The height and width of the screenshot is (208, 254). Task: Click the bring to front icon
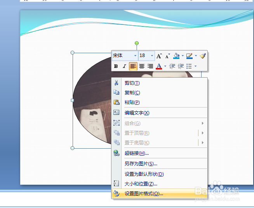(117, 133)
